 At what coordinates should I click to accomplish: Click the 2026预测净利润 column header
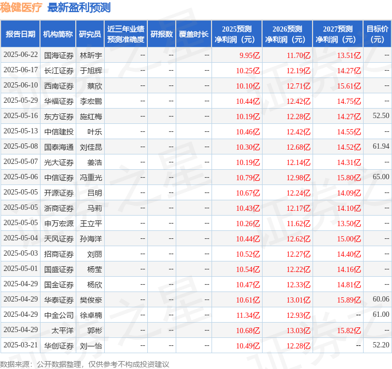click(287, 34)
